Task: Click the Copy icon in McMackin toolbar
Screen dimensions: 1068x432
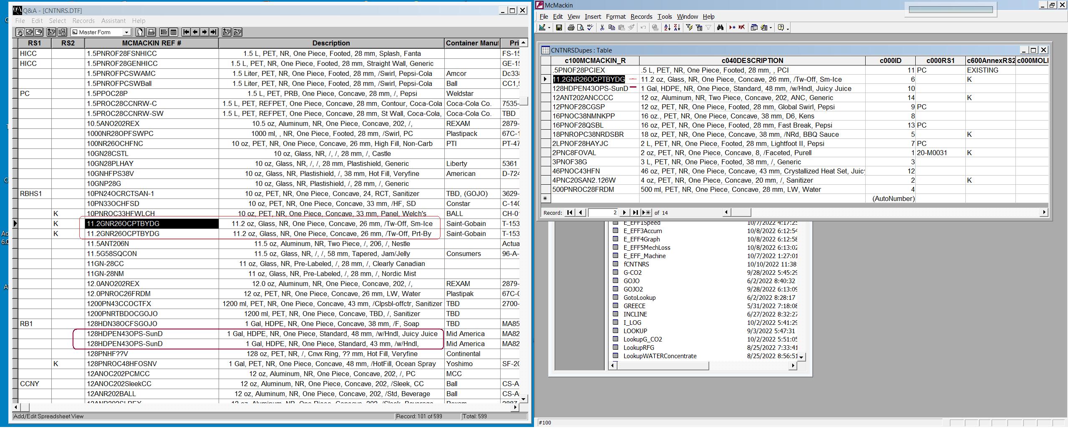Action: pos(612,28)
